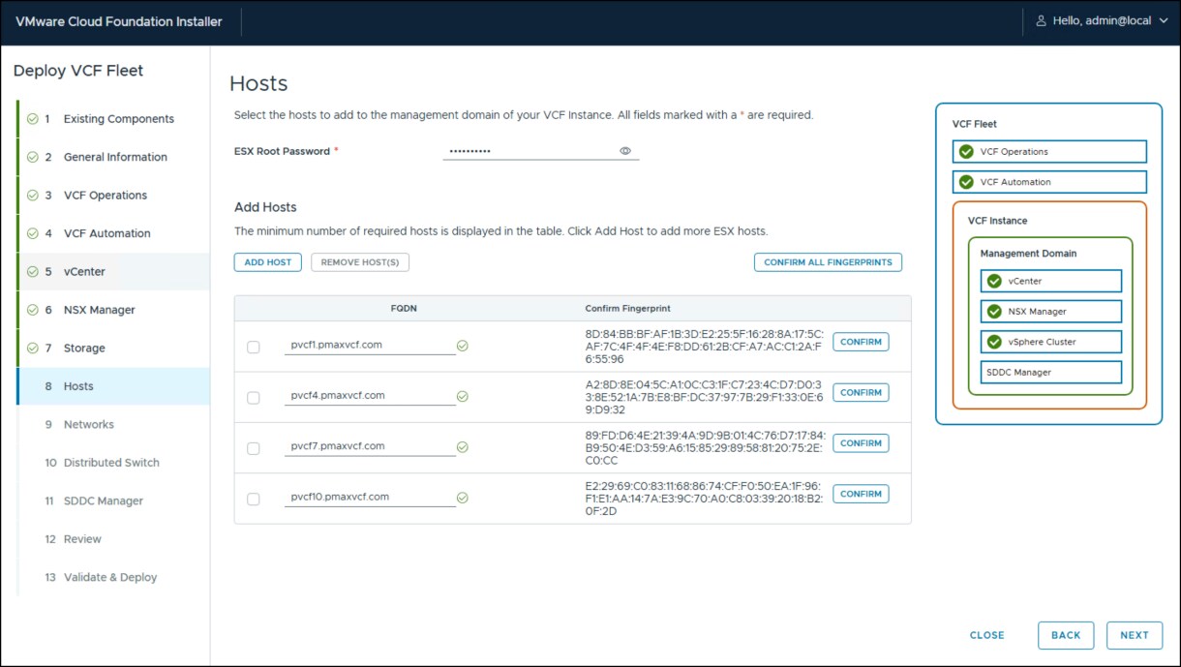This screenshot has height=667, width=1181.
Task: Click the BACK button
Action: coord(1066,635)
